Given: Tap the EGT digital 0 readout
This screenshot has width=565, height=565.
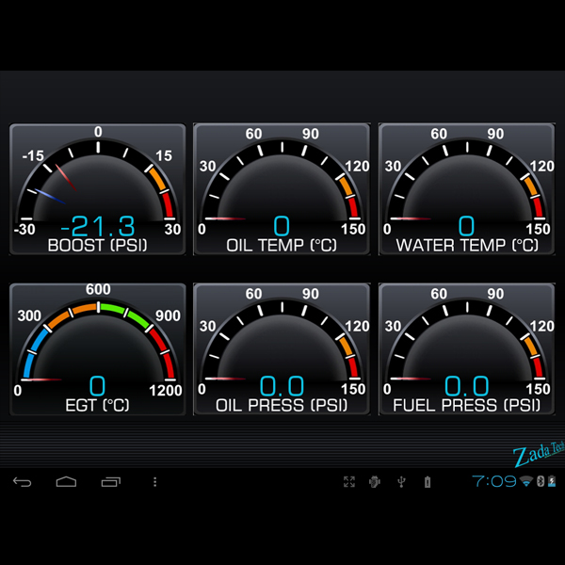Looking at the screenshot, I should [x=97, y=386].
